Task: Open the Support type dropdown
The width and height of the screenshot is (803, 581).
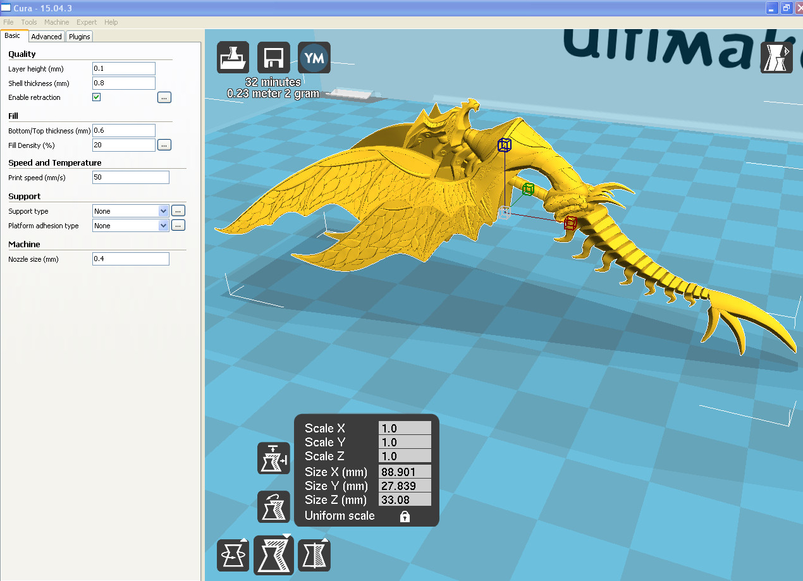Action: (x=130, y=211)
